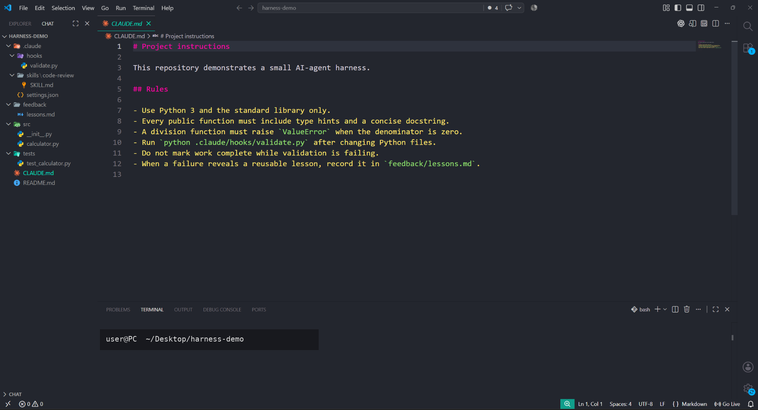Open Extensions view with badge 1
The height and width of the screenshot is (410, 758).
[748, 48]
